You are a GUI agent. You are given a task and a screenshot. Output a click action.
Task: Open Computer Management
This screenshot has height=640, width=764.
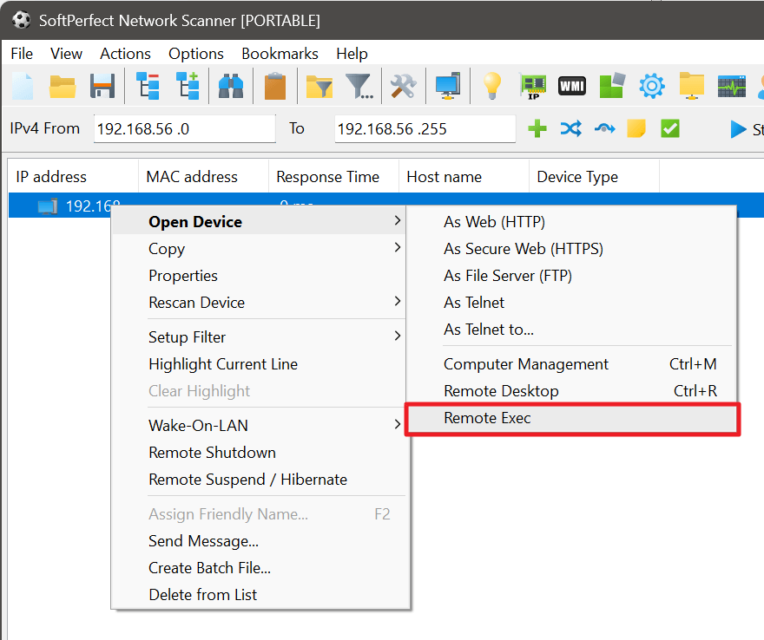tap(572, 364)
